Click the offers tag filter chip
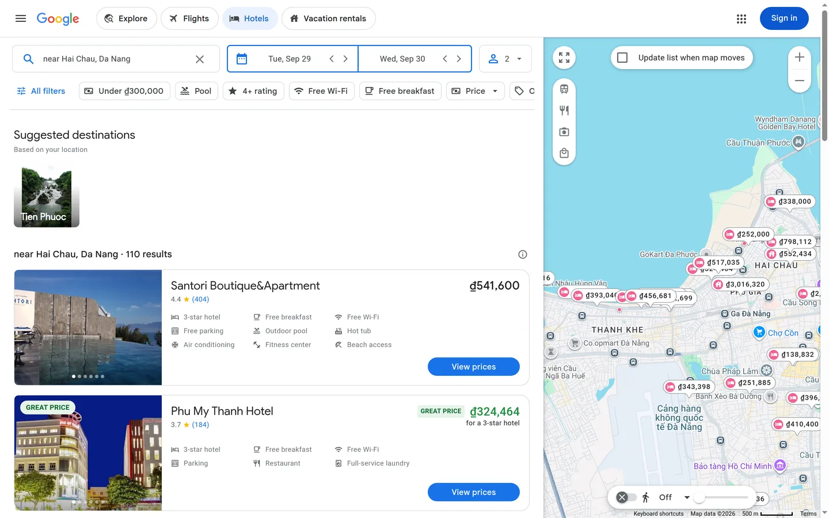 coord(522,91)
